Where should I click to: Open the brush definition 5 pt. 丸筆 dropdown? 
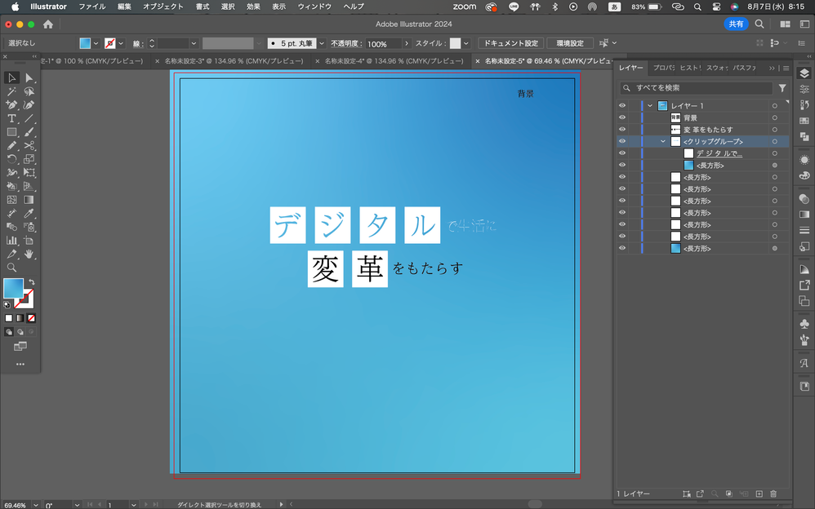point(322,43)
